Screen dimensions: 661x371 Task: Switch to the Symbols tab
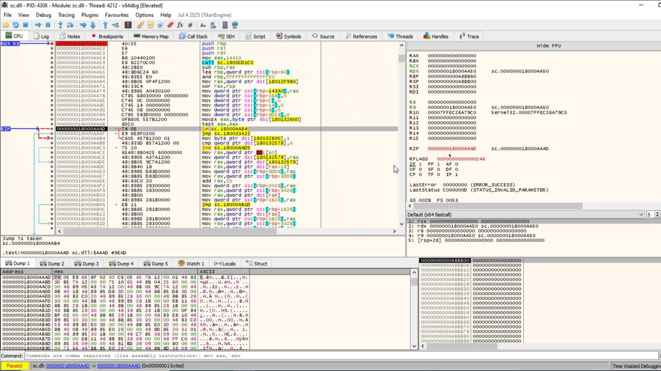click(x=288, y=36)
